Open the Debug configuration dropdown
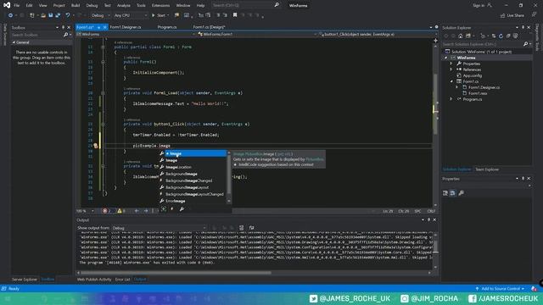Screen dimensions: 543x305 tap(100, 15)
